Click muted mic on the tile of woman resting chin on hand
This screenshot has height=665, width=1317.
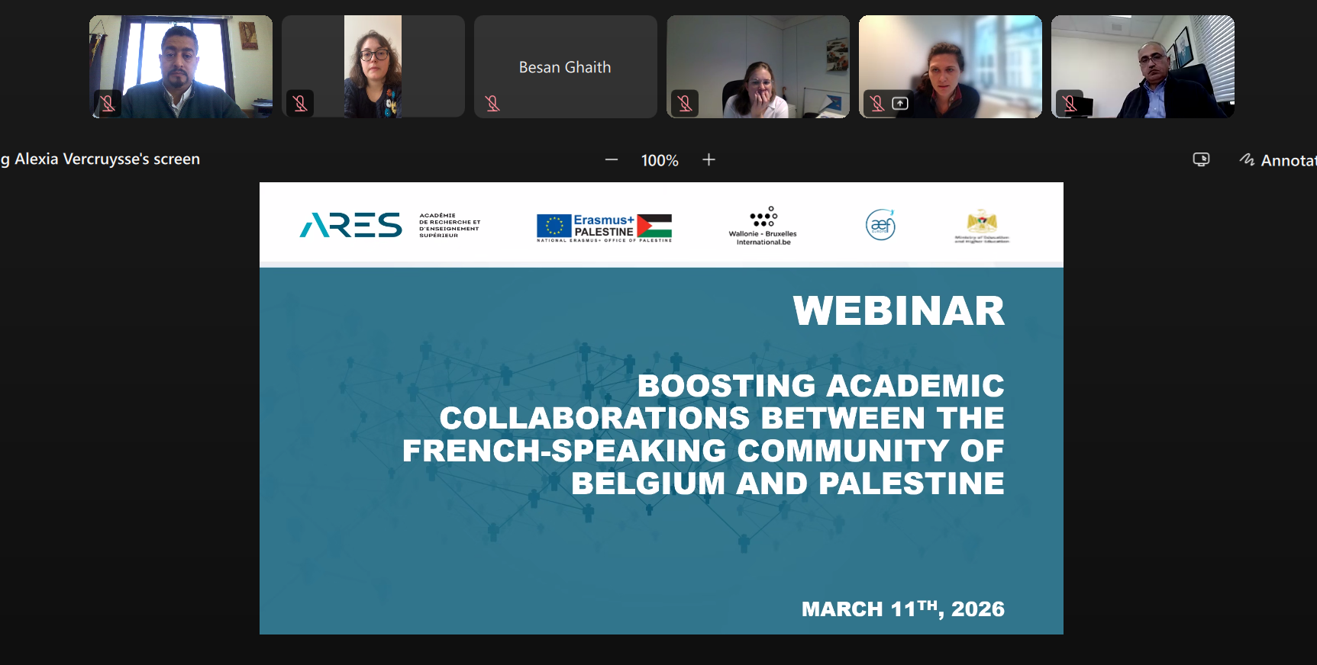[685, 103]
